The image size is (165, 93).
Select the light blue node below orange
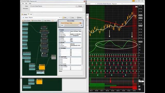(x=40, y=72)
